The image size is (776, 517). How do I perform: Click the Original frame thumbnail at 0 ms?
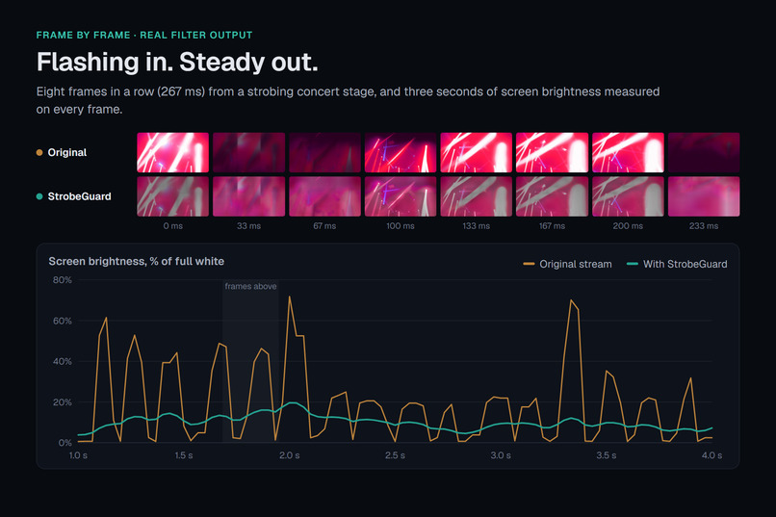click(x=172, y=152)
